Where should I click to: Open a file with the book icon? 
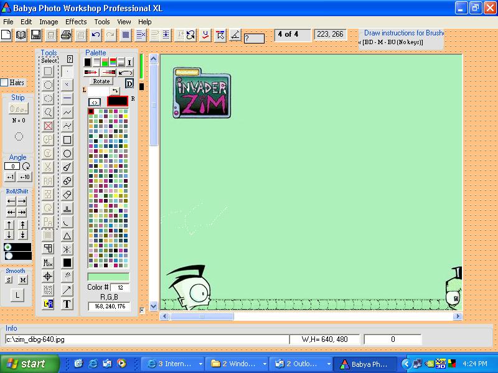tap(21, 35)
